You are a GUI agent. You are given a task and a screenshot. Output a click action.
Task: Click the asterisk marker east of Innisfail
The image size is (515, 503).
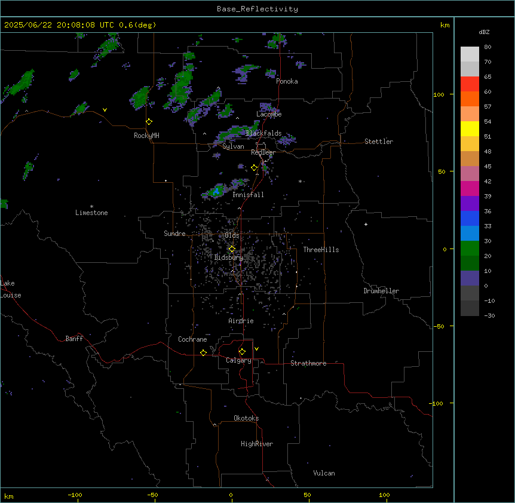300,181
